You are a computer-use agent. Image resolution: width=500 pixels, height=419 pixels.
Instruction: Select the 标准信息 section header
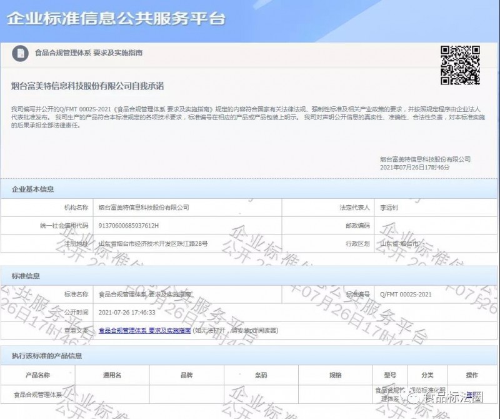pos(26,275)
